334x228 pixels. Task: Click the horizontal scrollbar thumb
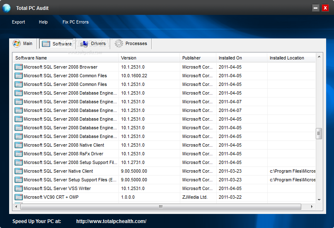point(161,207)
